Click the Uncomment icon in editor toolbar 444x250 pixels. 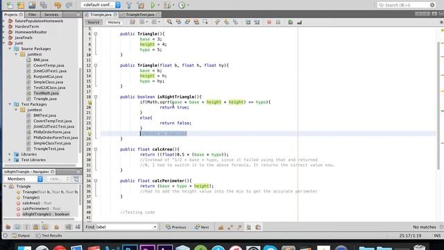[299, 22]
